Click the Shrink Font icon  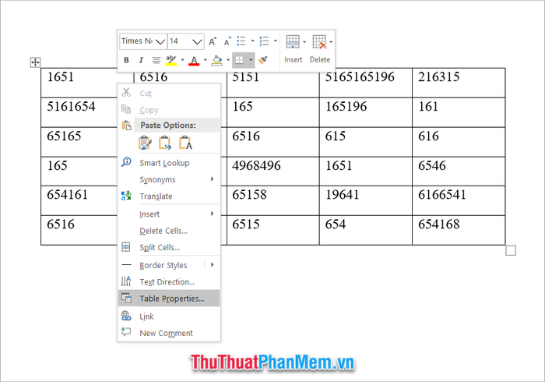[x=227, y=41]
